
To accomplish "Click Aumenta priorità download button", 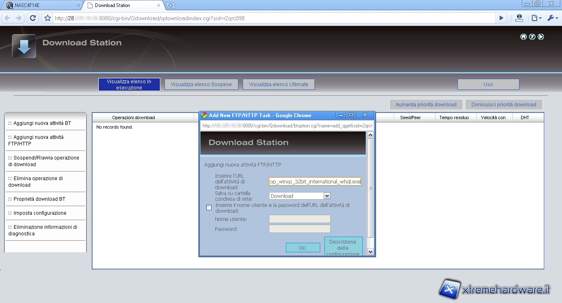I will [426, 105].
